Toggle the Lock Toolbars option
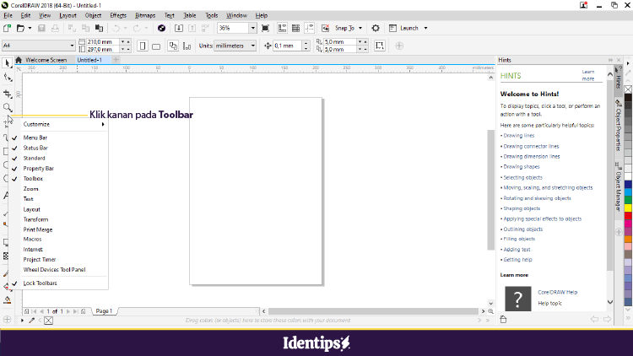Image resolution: width=633 pixels, height=356 pixels. (x=39, y=283)
